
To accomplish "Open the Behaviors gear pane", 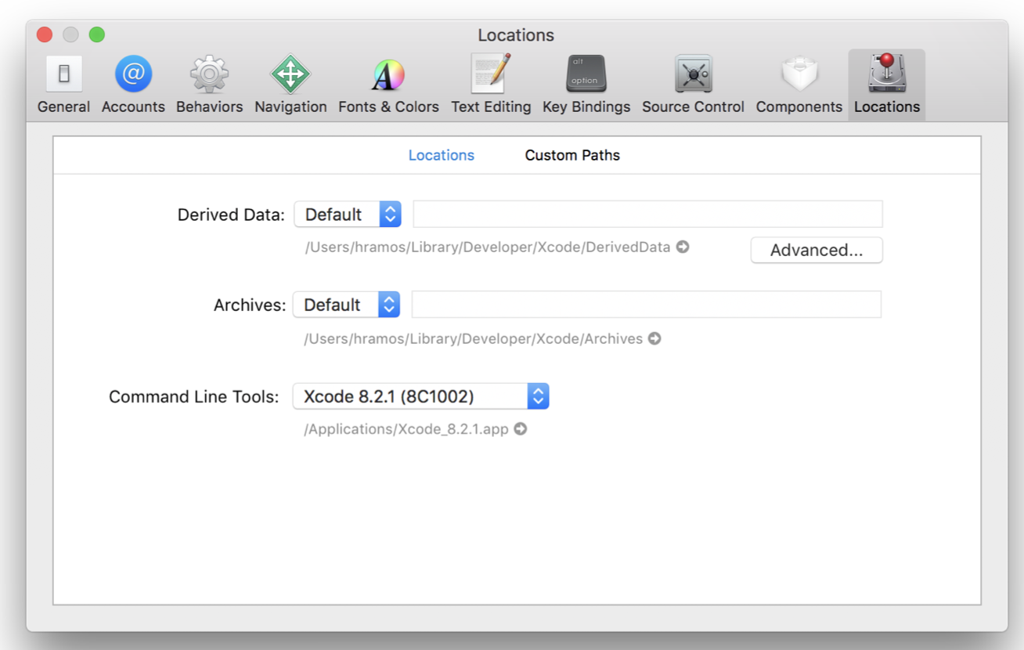I will coord(209,85).
